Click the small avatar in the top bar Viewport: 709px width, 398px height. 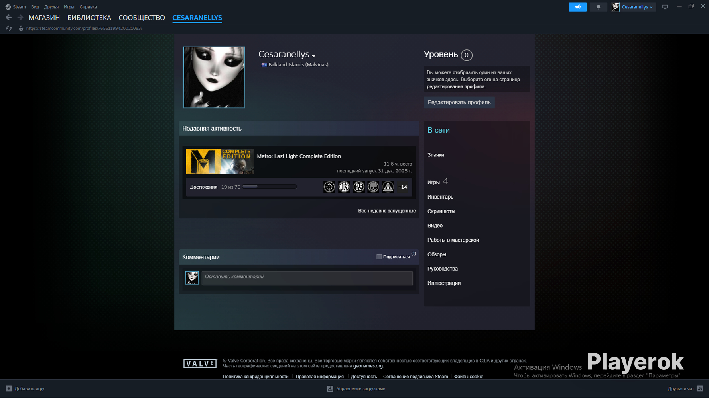(x=616, y=7)
